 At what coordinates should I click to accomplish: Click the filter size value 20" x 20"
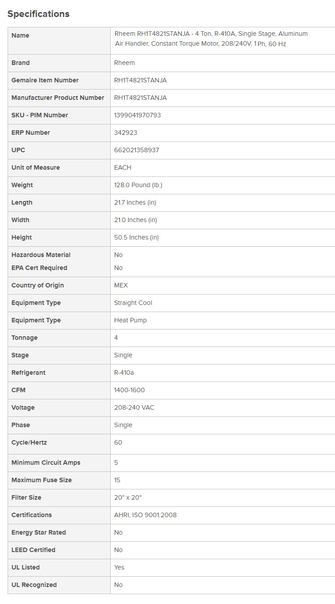point(128,497)
